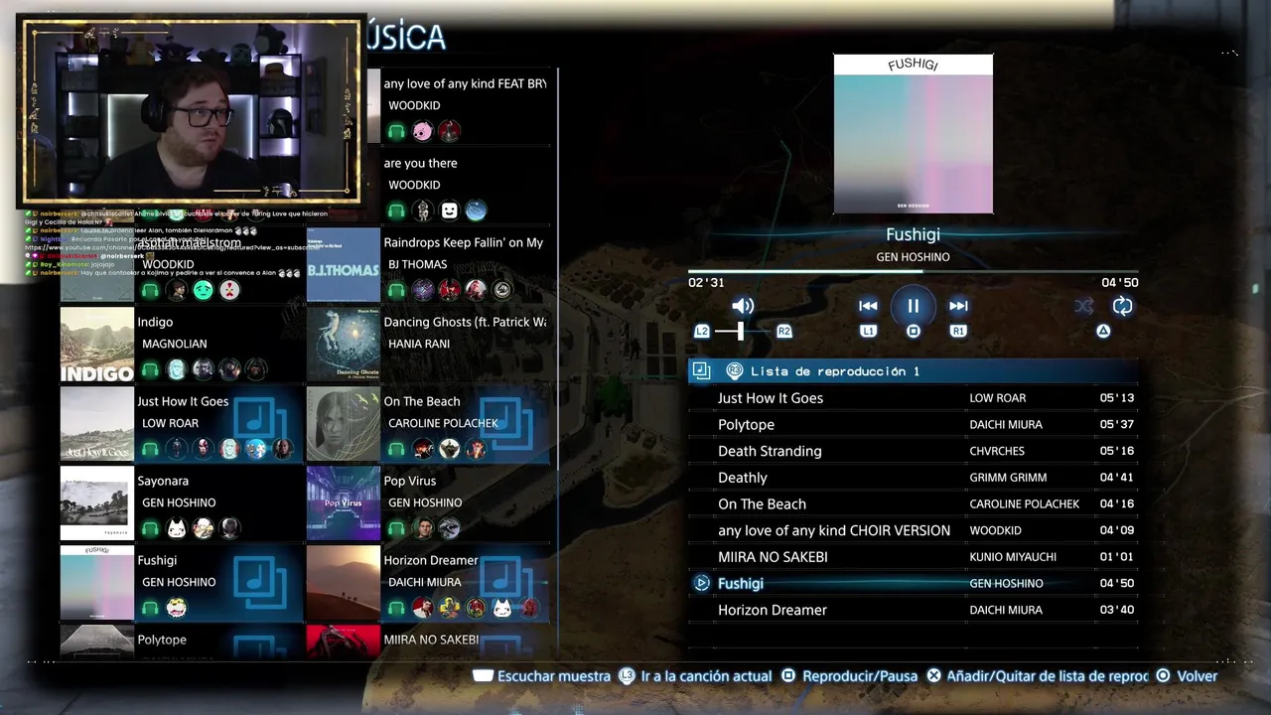
Task: Click the L1 prompt under previous track
Action: click(x=869, y=332)
